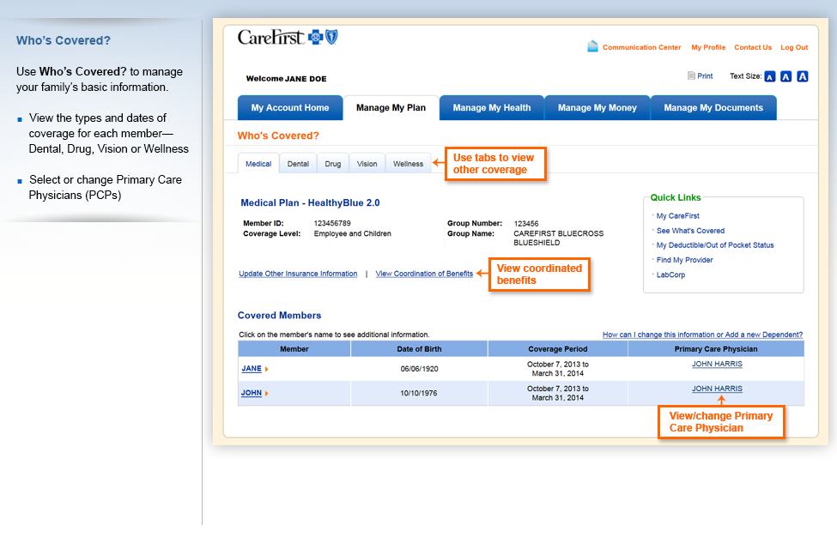Click Member ID value 123456789
This screenshot has width=837, height=537.
coord(332,223)
